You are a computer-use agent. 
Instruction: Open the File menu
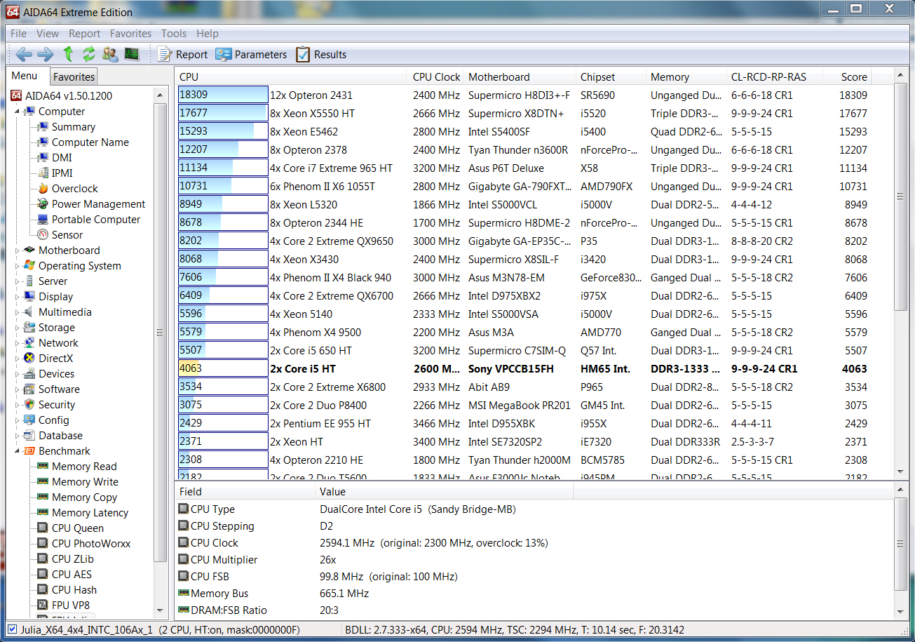coord(18,34)
